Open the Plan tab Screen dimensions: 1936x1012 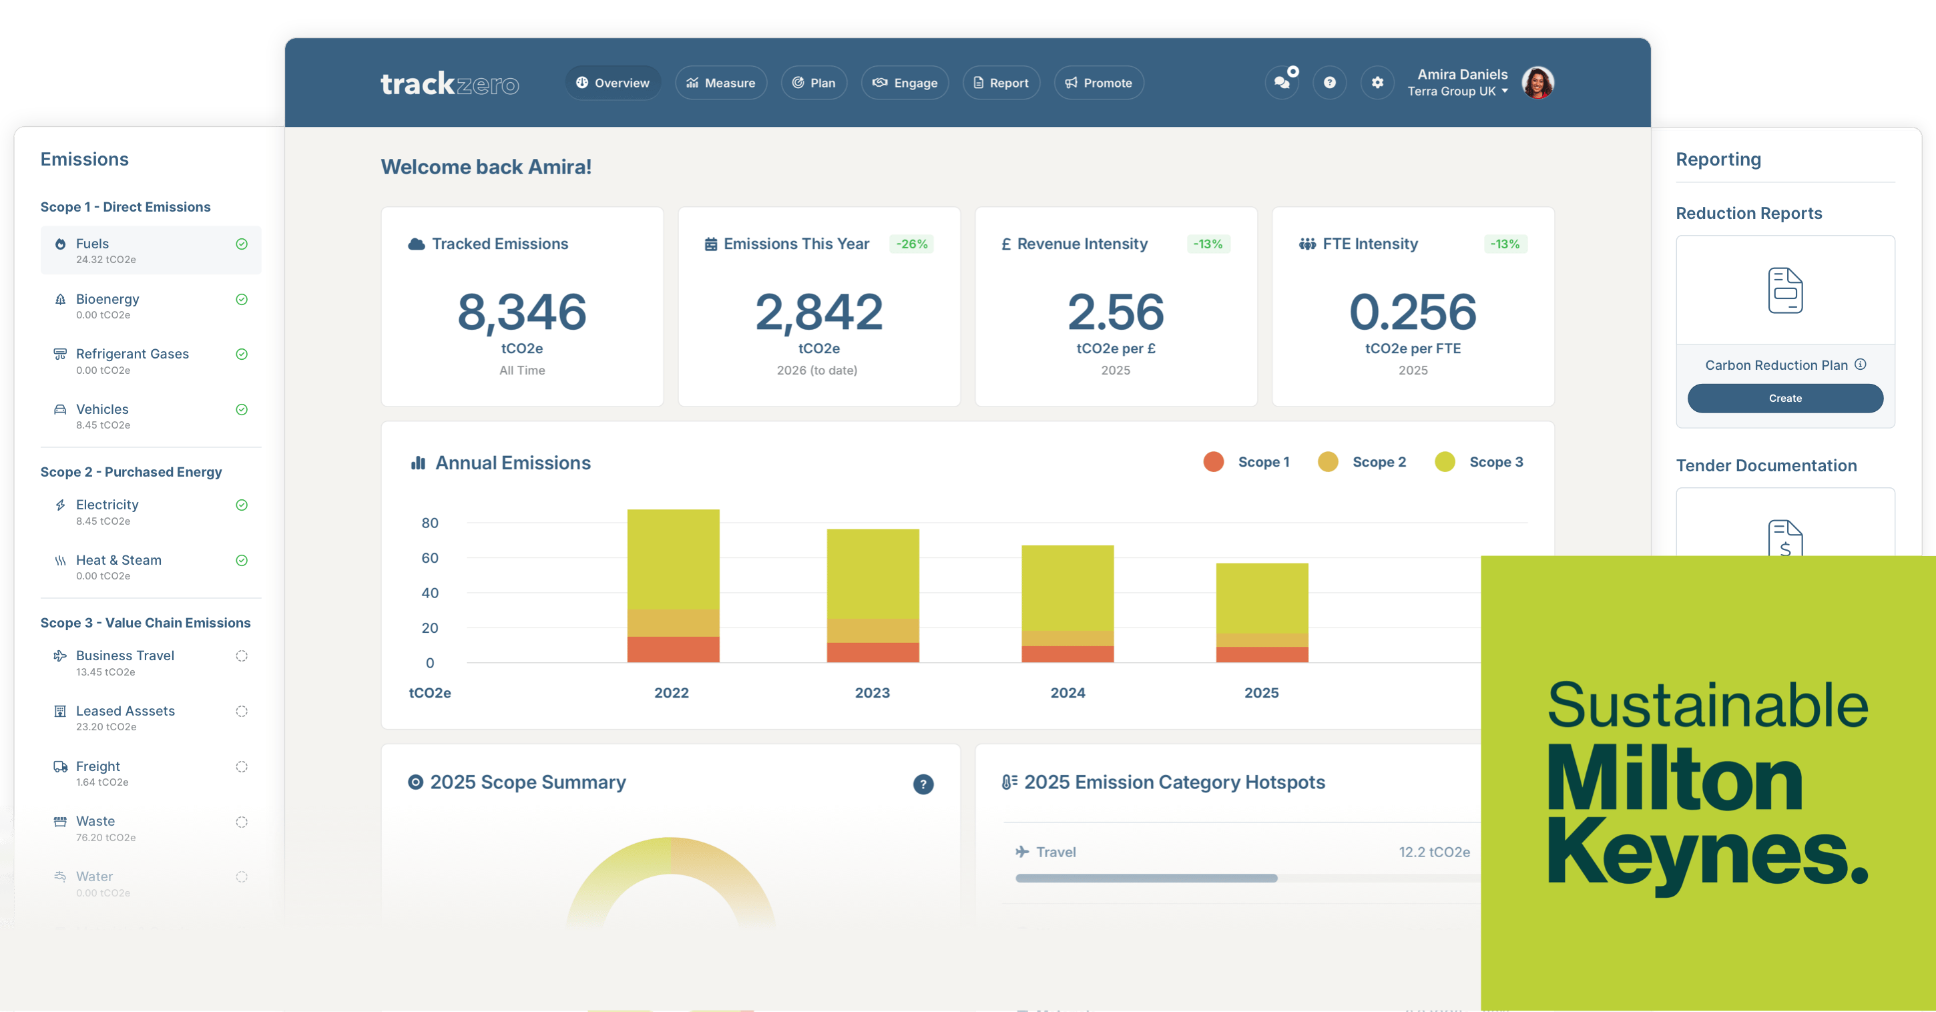point(814,83)
